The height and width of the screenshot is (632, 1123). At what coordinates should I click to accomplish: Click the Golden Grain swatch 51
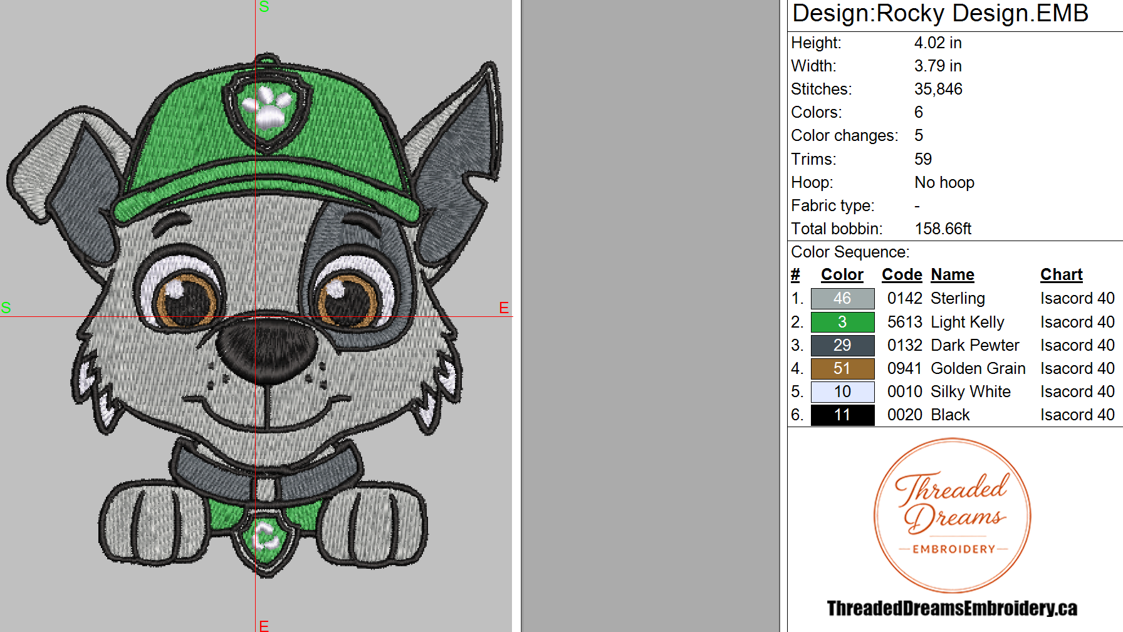(842, 368)
